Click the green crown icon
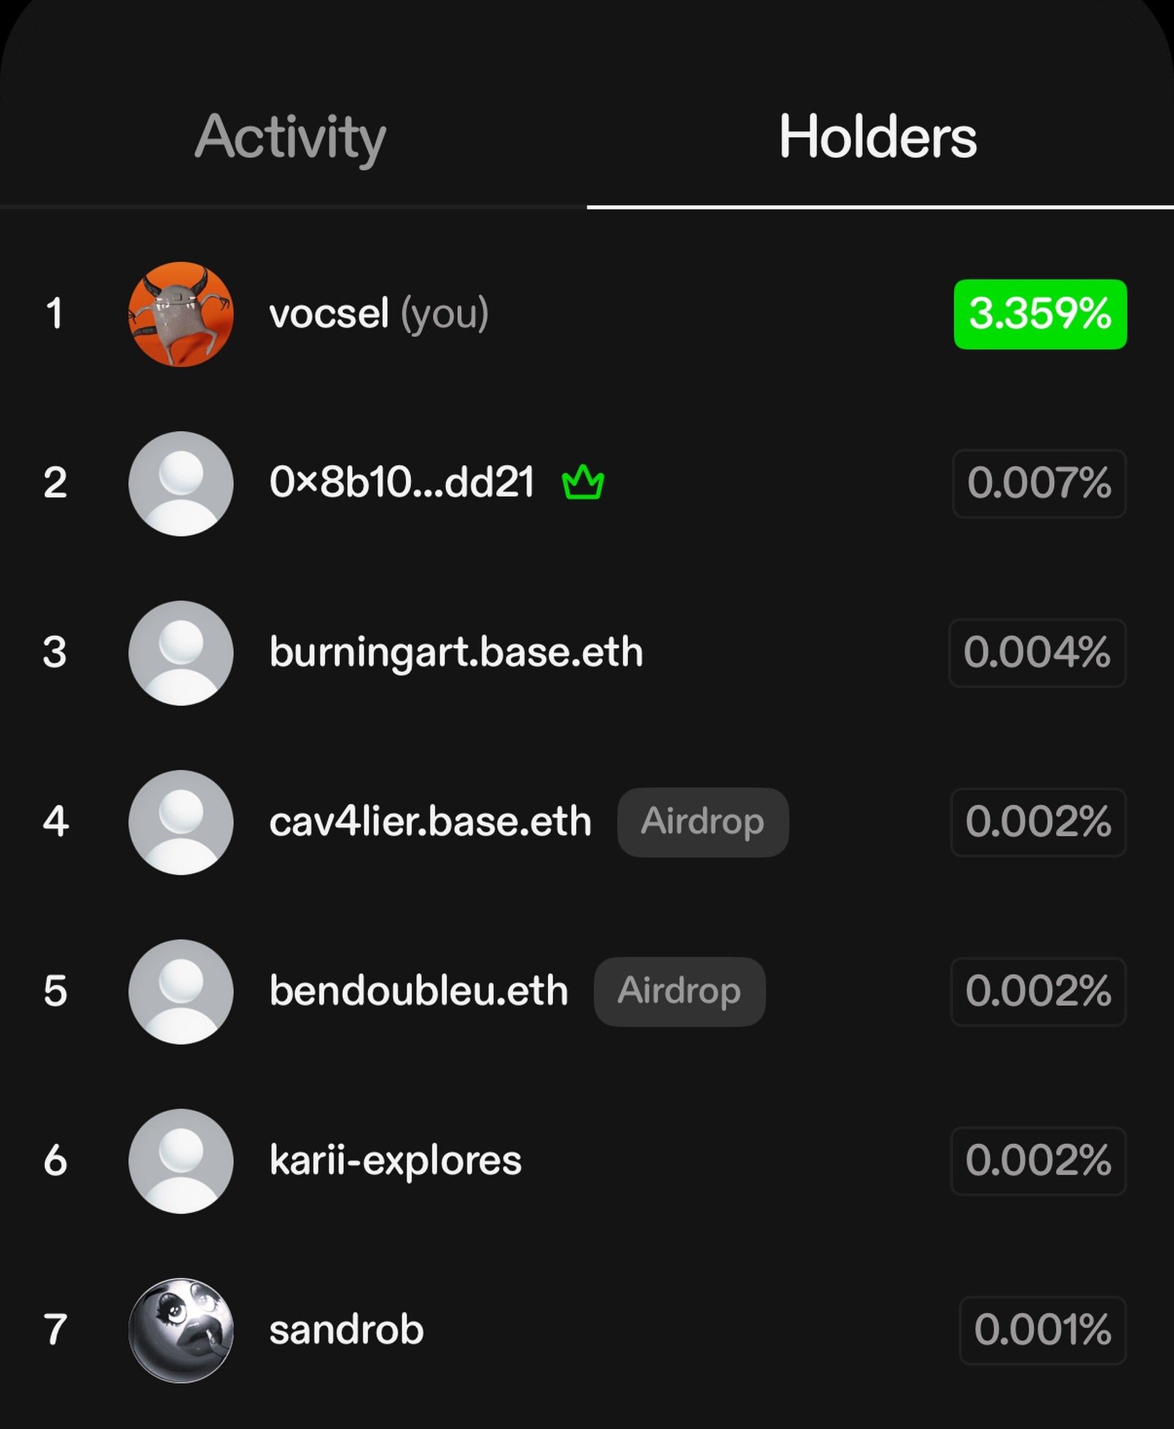The height and width of the screenshot is (1429, 1174). (583, 482)
